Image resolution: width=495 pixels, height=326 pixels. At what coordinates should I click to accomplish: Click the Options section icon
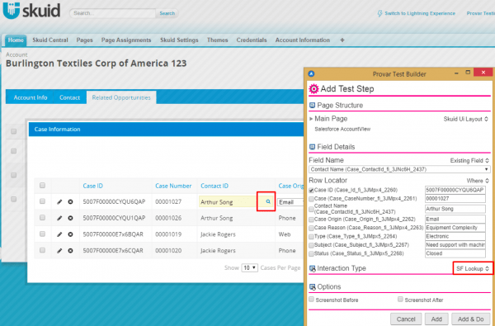(312, 287)
